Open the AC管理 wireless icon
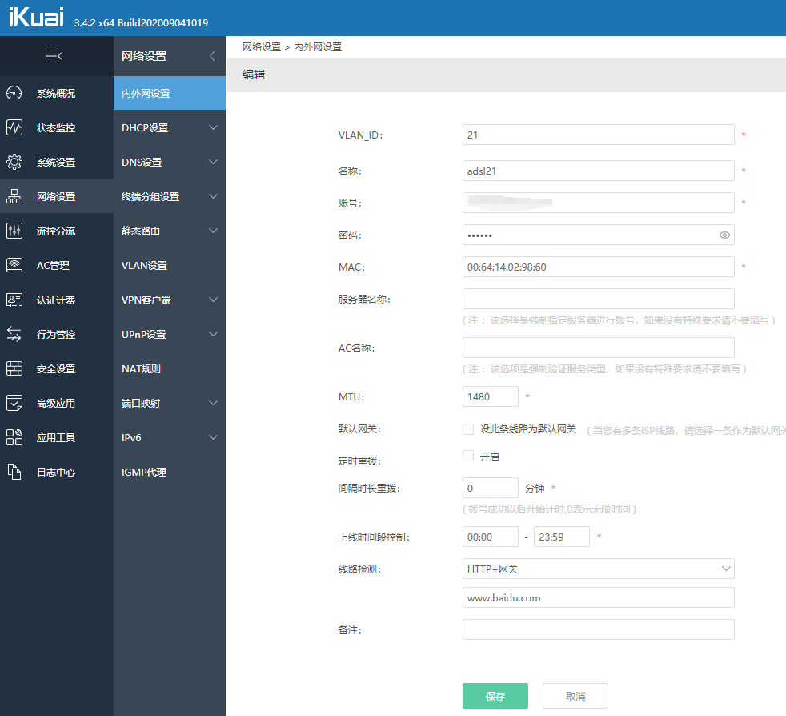Screen dimensions: 786x716 pos(14,265)
